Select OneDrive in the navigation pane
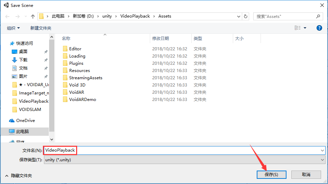Screen dimensions: 328x184 pyautogui.click(x=25, y=121)
